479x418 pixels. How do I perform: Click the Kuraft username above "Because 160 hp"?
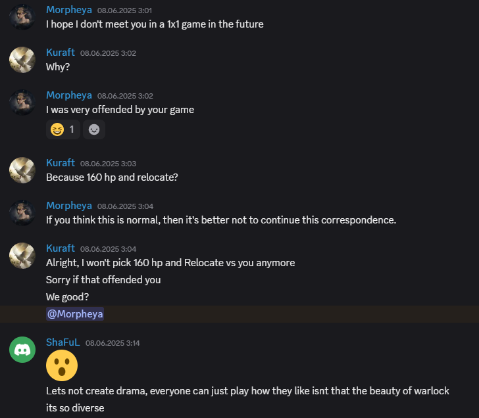tap(61, 163)
